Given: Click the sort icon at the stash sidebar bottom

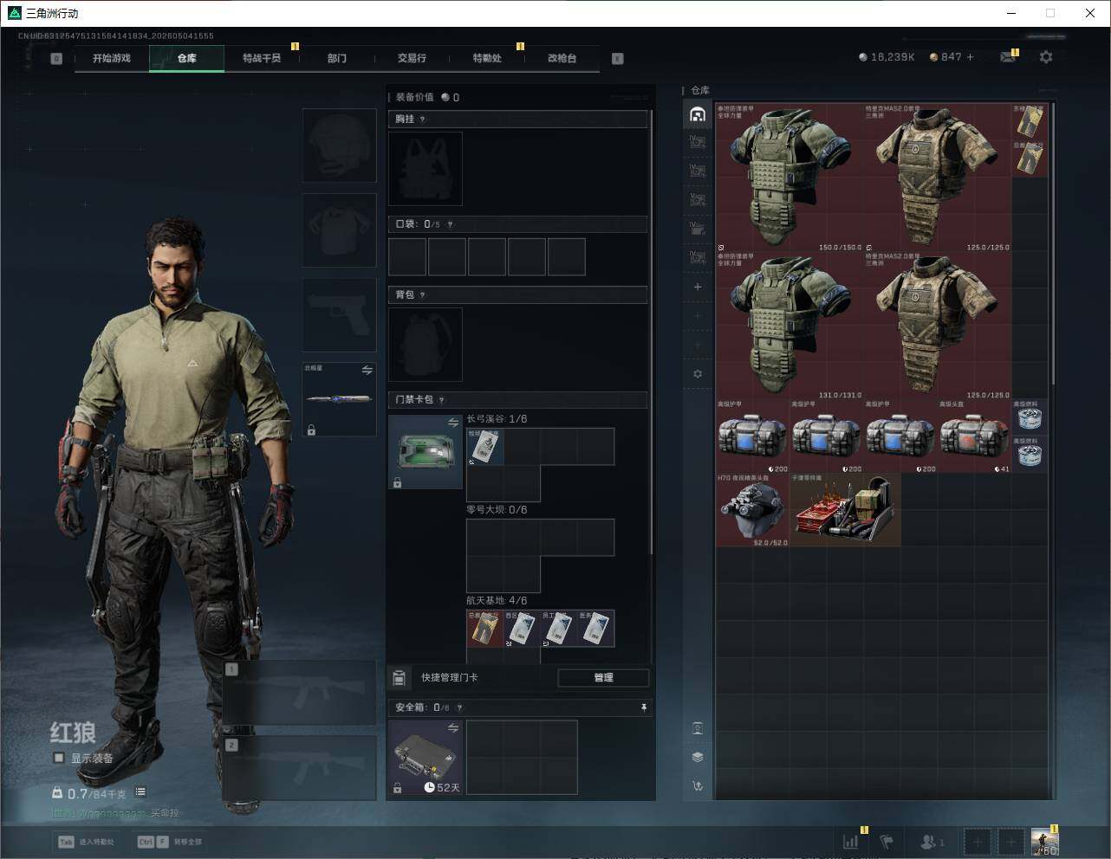Looking at the screenshot, I should [698, 786].
